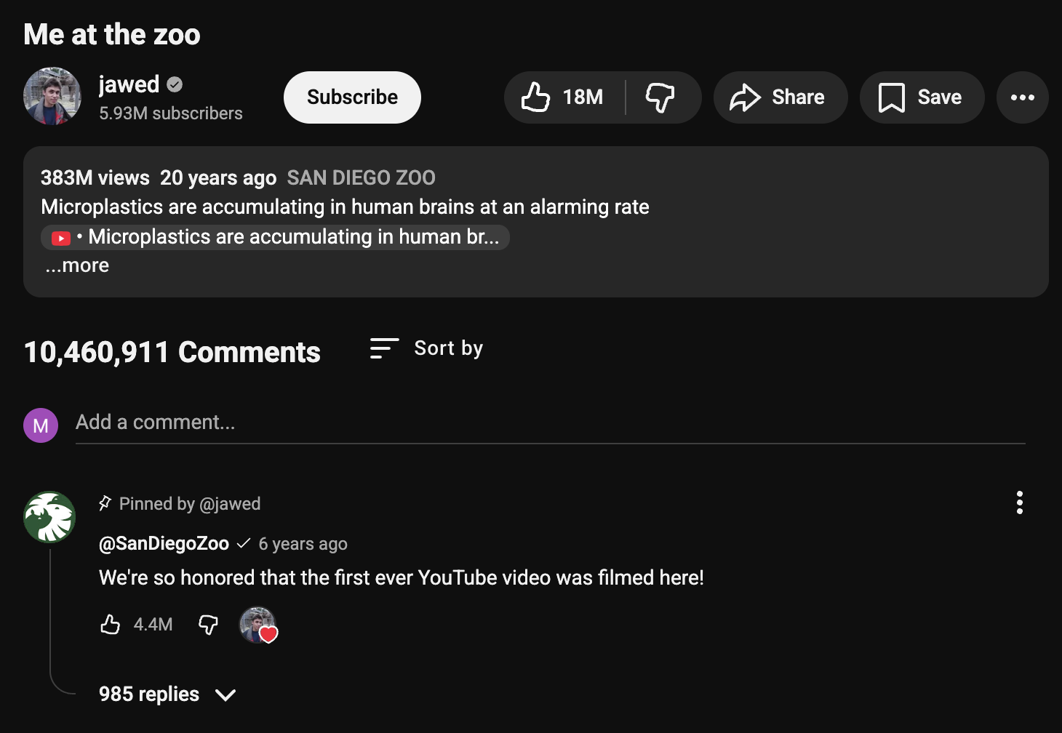
Task: Expand the video description with ...more
Action: [x=76, y=265]
